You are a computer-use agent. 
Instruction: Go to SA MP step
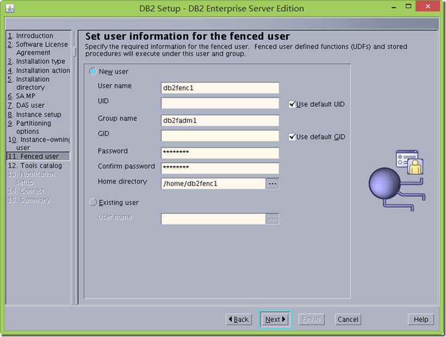(x=22, y=96)
